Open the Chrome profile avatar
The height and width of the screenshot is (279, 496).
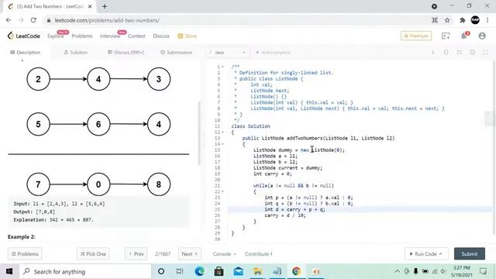pos(475,20)
